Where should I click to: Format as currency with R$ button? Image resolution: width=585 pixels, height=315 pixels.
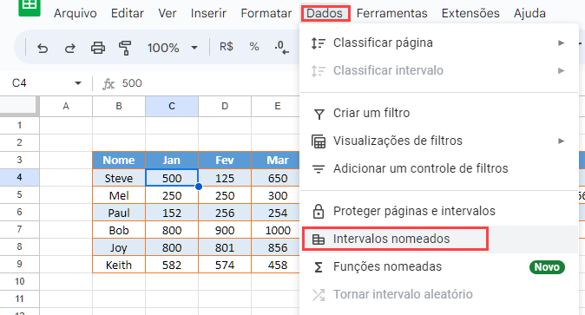coord(227,47)
